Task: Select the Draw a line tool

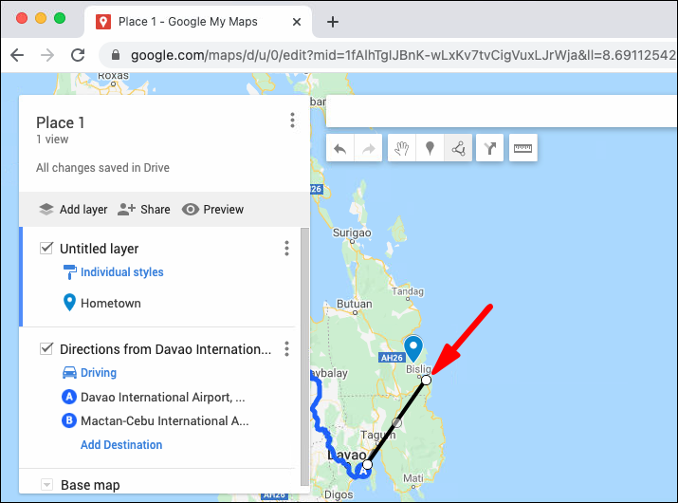Action: coord(458,148)
